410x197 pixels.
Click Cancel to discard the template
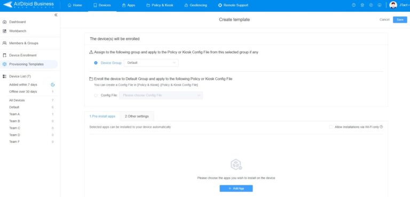[x=384, y=20]
